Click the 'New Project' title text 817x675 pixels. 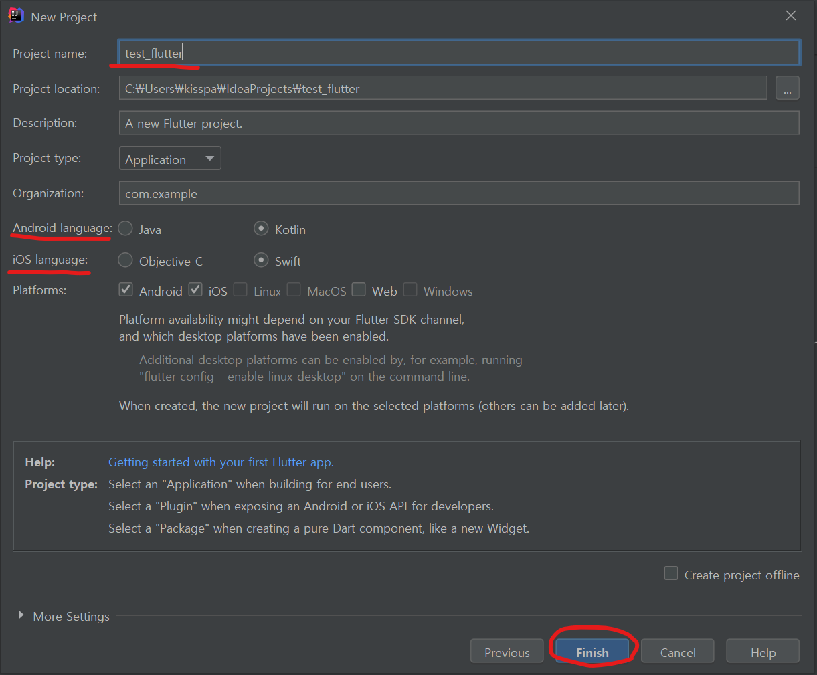[64, 17]
